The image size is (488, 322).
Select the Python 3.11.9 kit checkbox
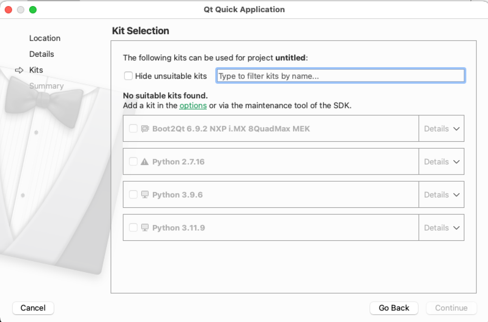tap(133, 228)
